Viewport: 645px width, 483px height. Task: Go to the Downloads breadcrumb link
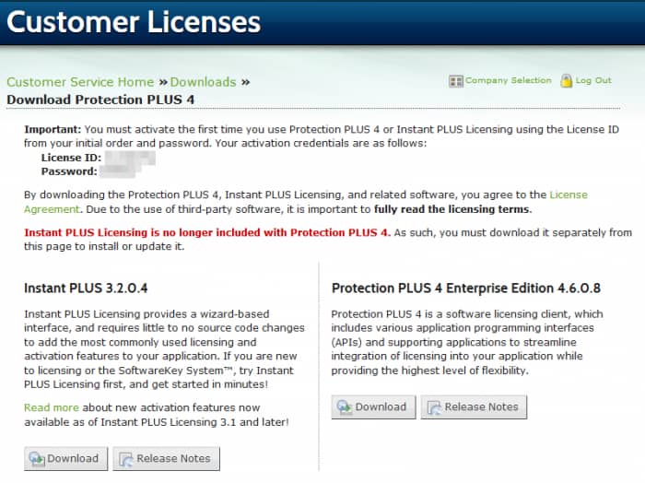point(204,82)
